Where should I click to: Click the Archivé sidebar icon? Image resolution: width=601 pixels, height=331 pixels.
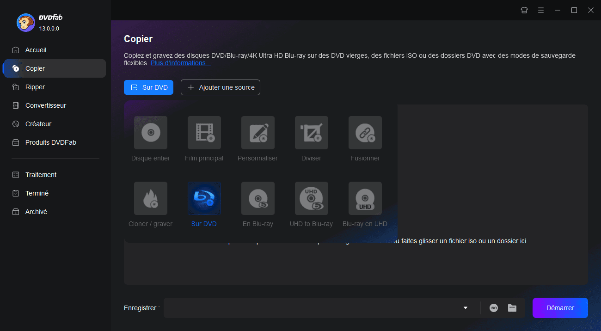pos(16,212)
